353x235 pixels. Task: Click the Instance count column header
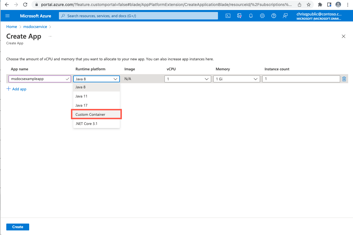[277, 69]
